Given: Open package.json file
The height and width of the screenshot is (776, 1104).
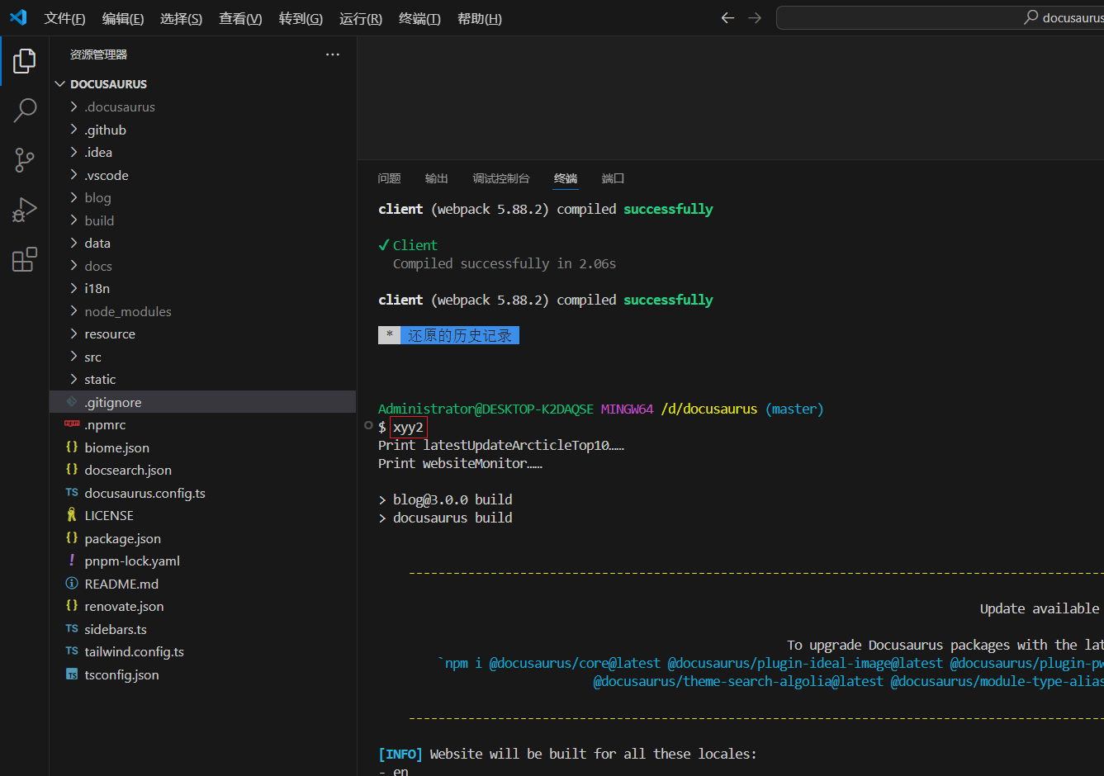Looking at the screenshot, I should pos(202,538).
